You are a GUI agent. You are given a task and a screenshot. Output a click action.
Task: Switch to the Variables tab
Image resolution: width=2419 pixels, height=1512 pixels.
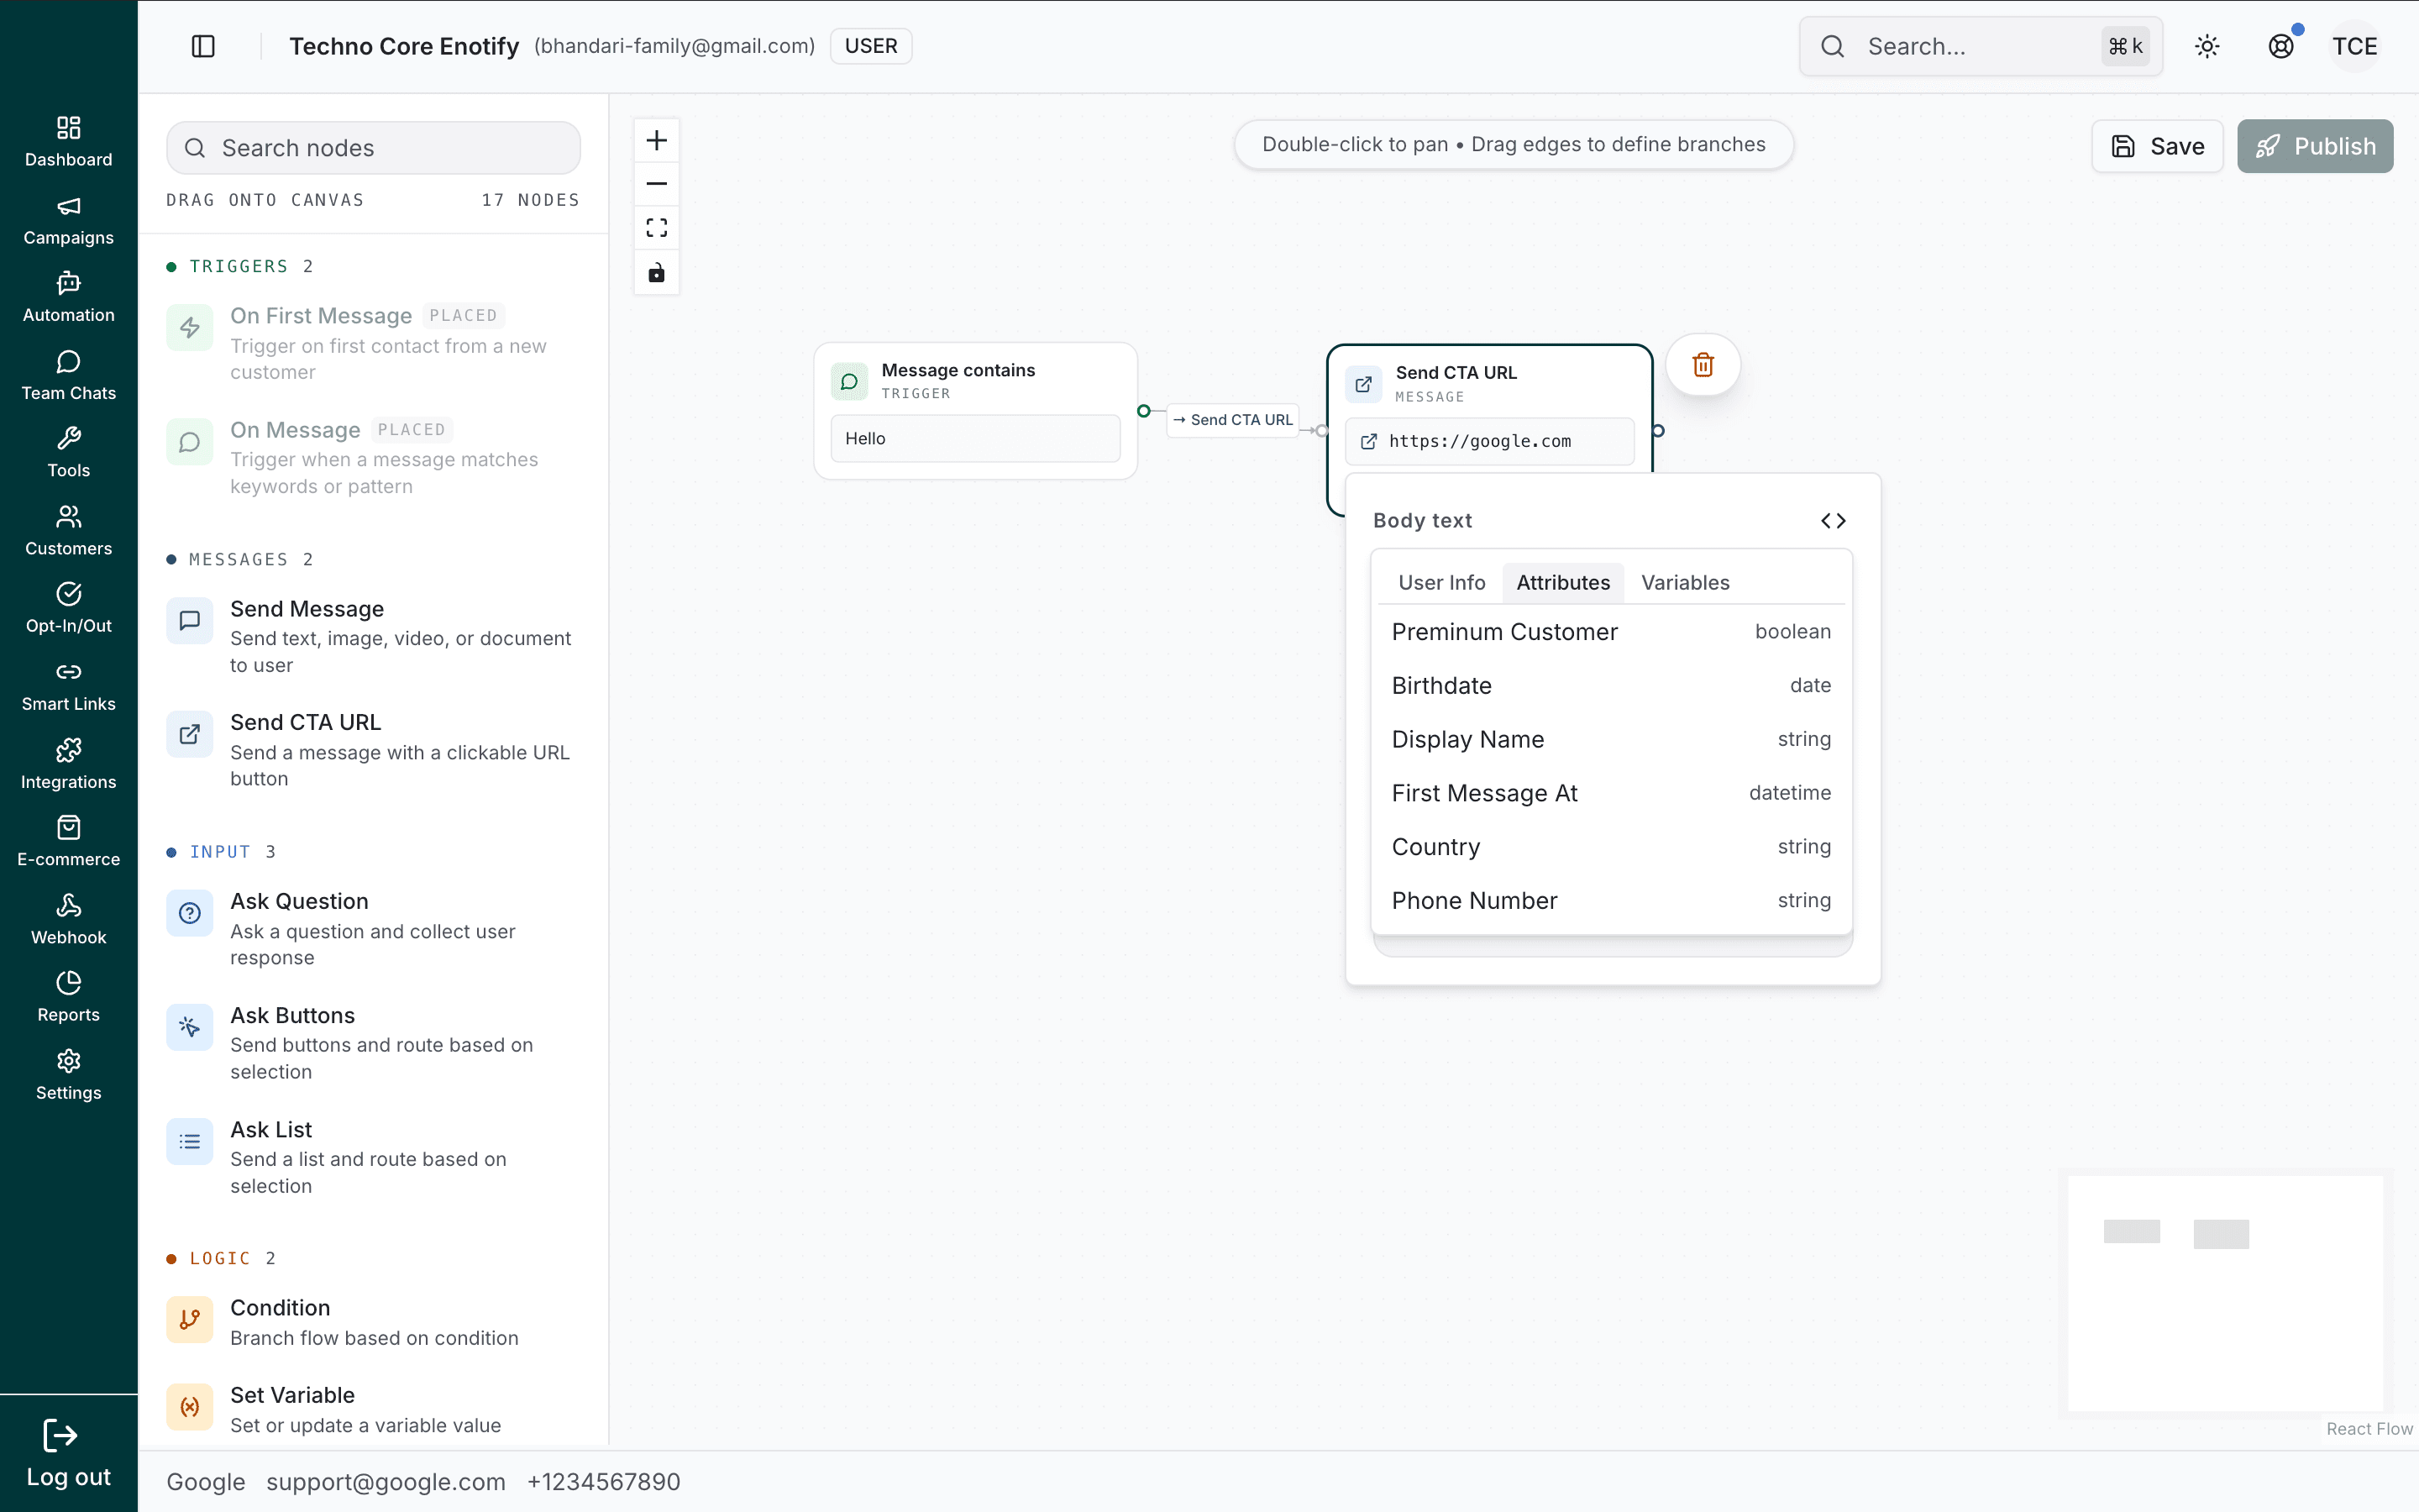[x=1685, y=583]
